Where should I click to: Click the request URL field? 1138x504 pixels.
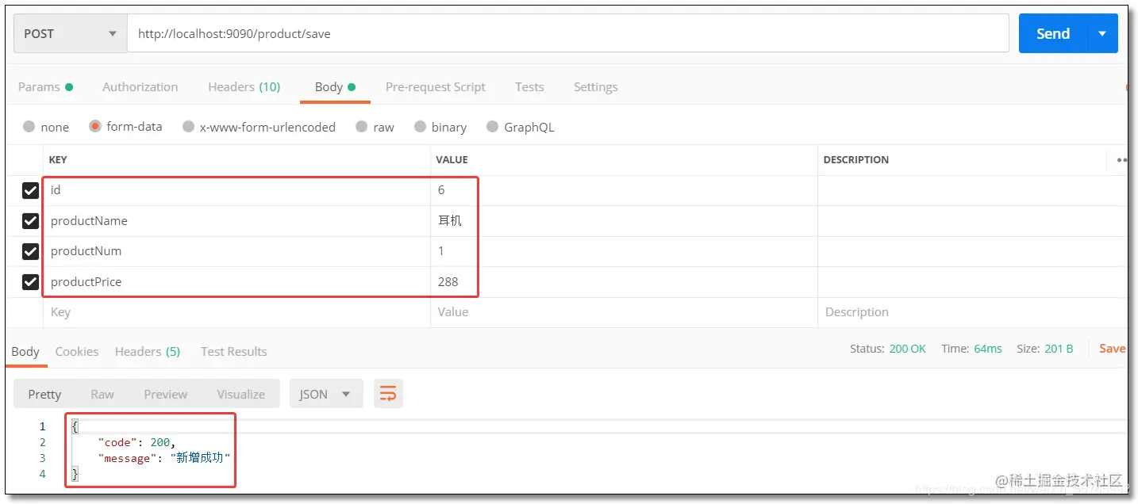[568, 33]
